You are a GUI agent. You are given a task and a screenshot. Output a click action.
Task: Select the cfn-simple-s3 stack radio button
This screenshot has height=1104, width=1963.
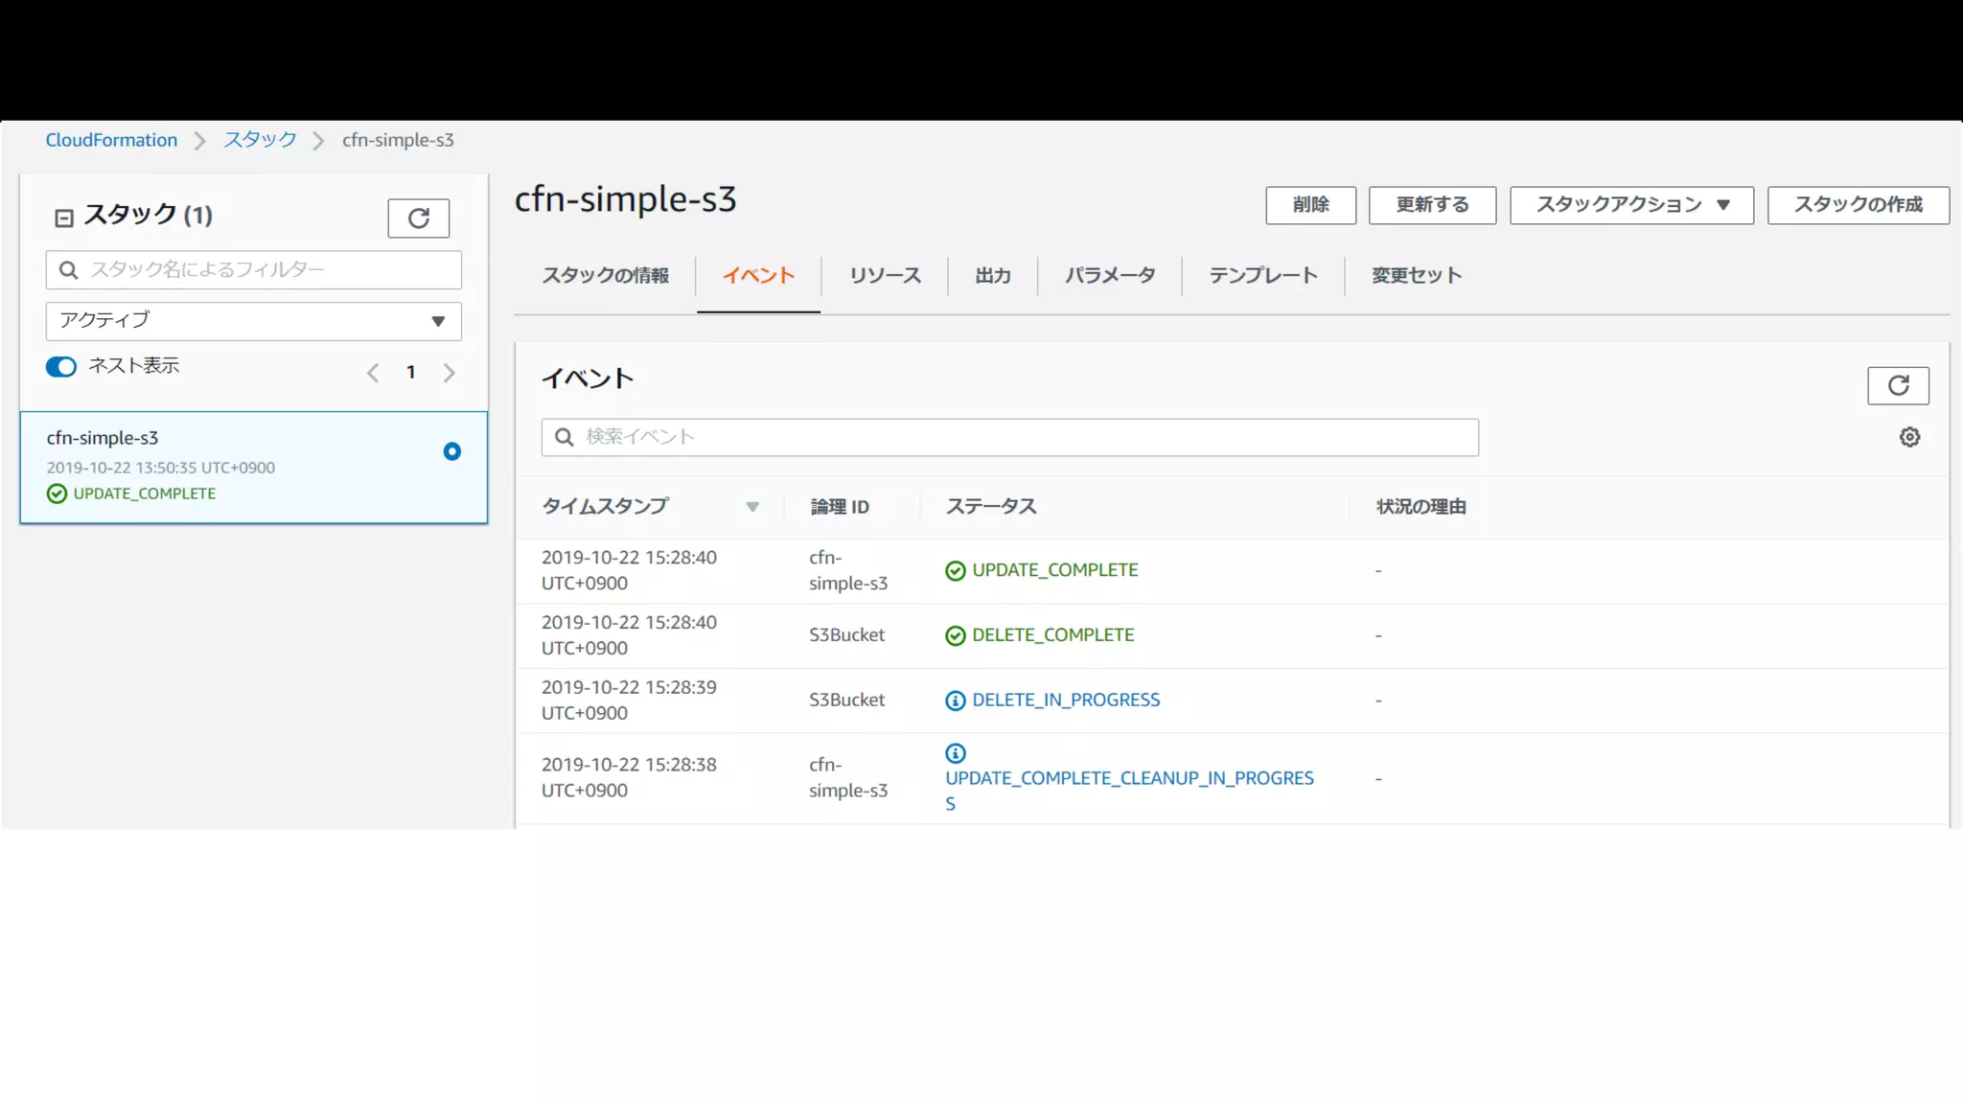click(x=451, y=451)
